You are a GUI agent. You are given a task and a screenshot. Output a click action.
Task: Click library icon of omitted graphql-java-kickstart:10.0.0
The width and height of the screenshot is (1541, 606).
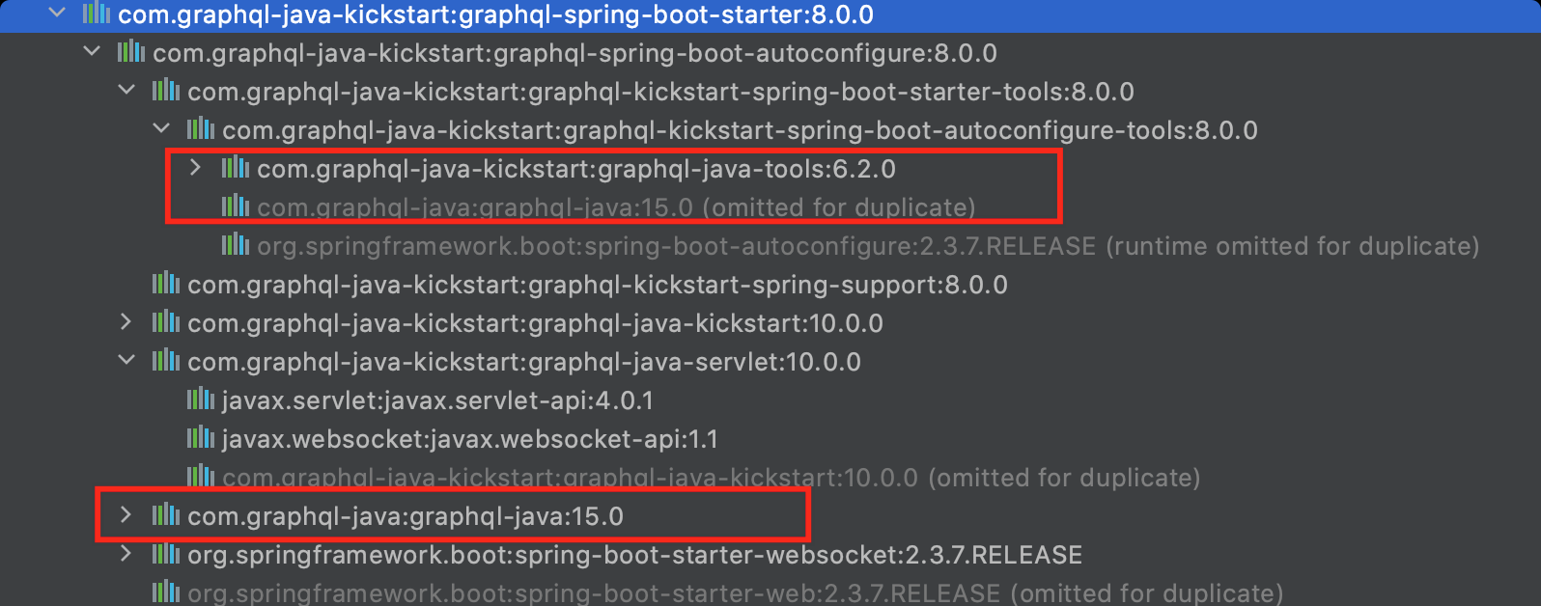click(x=201, y=477)
